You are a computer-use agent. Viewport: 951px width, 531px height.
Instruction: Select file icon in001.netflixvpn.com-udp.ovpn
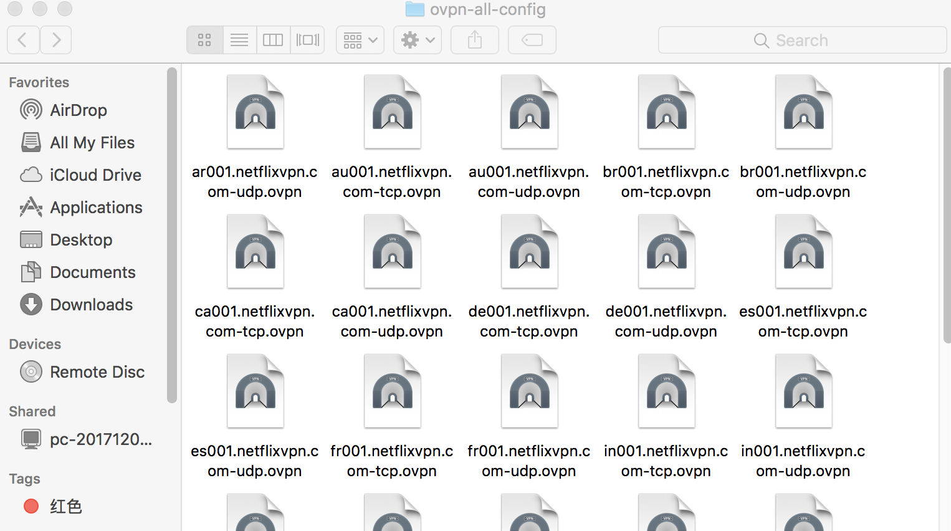pos(804,391)
